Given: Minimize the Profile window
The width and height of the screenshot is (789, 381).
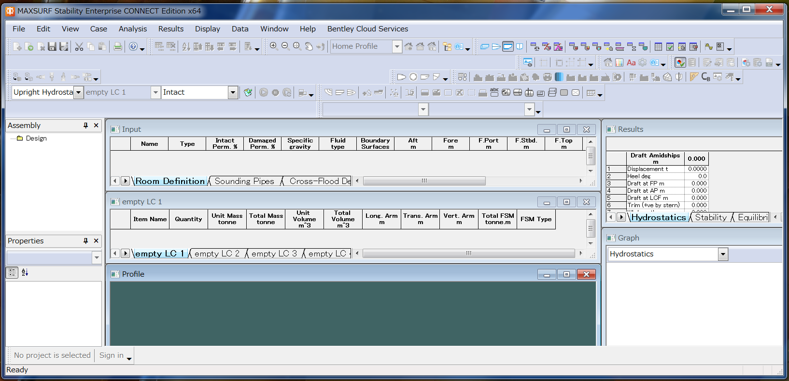Looking at the screenshot, I should (547, 274).
